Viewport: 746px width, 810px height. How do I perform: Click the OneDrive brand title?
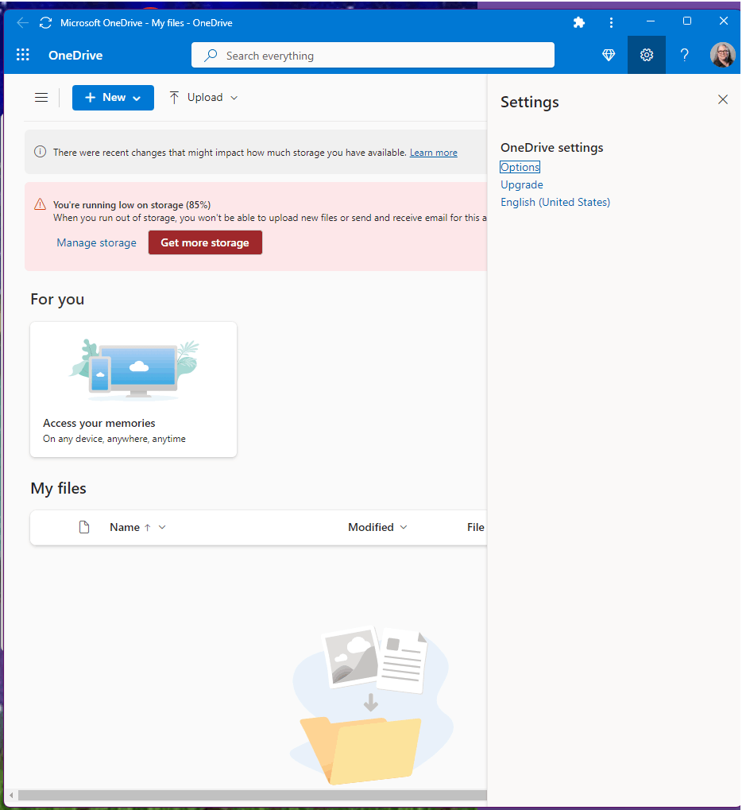[x=75, y=56]
